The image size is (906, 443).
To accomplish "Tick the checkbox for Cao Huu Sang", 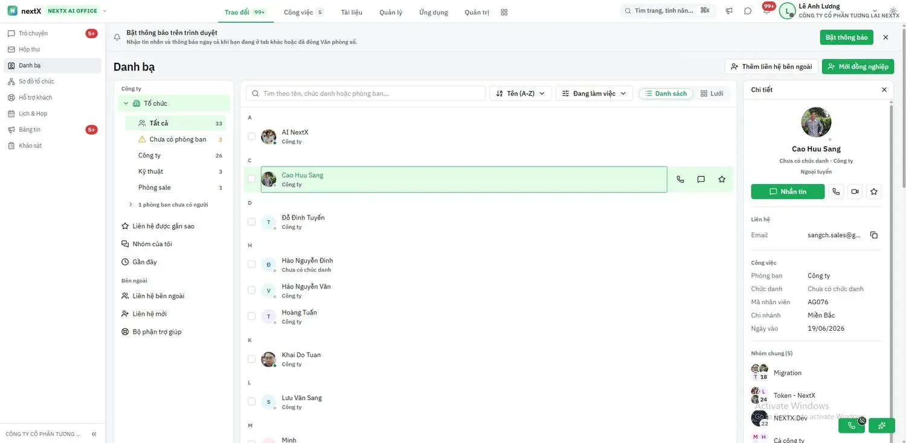I will click(x=252, y=179).
